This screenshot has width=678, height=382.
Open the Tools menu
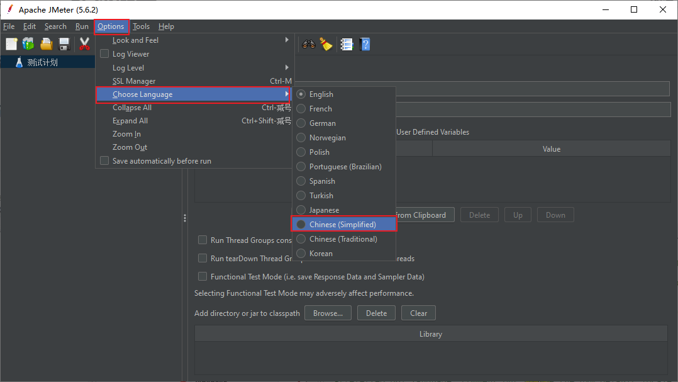(141, 26)
